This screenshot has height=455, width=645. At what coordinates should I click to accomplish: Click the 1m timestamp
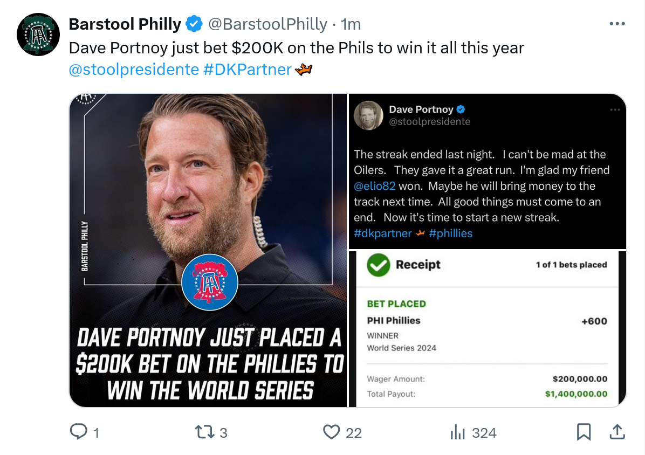pos(351,24)
